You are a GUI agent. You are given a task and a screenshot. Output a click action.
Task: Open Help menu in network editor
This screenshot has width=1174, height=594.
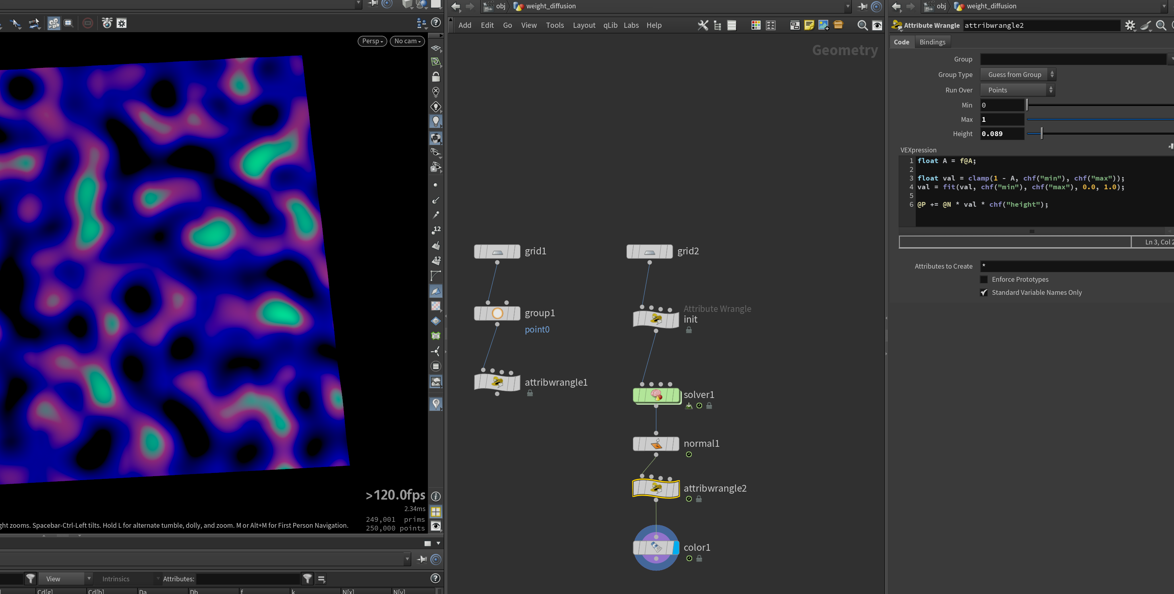point(654,25)
